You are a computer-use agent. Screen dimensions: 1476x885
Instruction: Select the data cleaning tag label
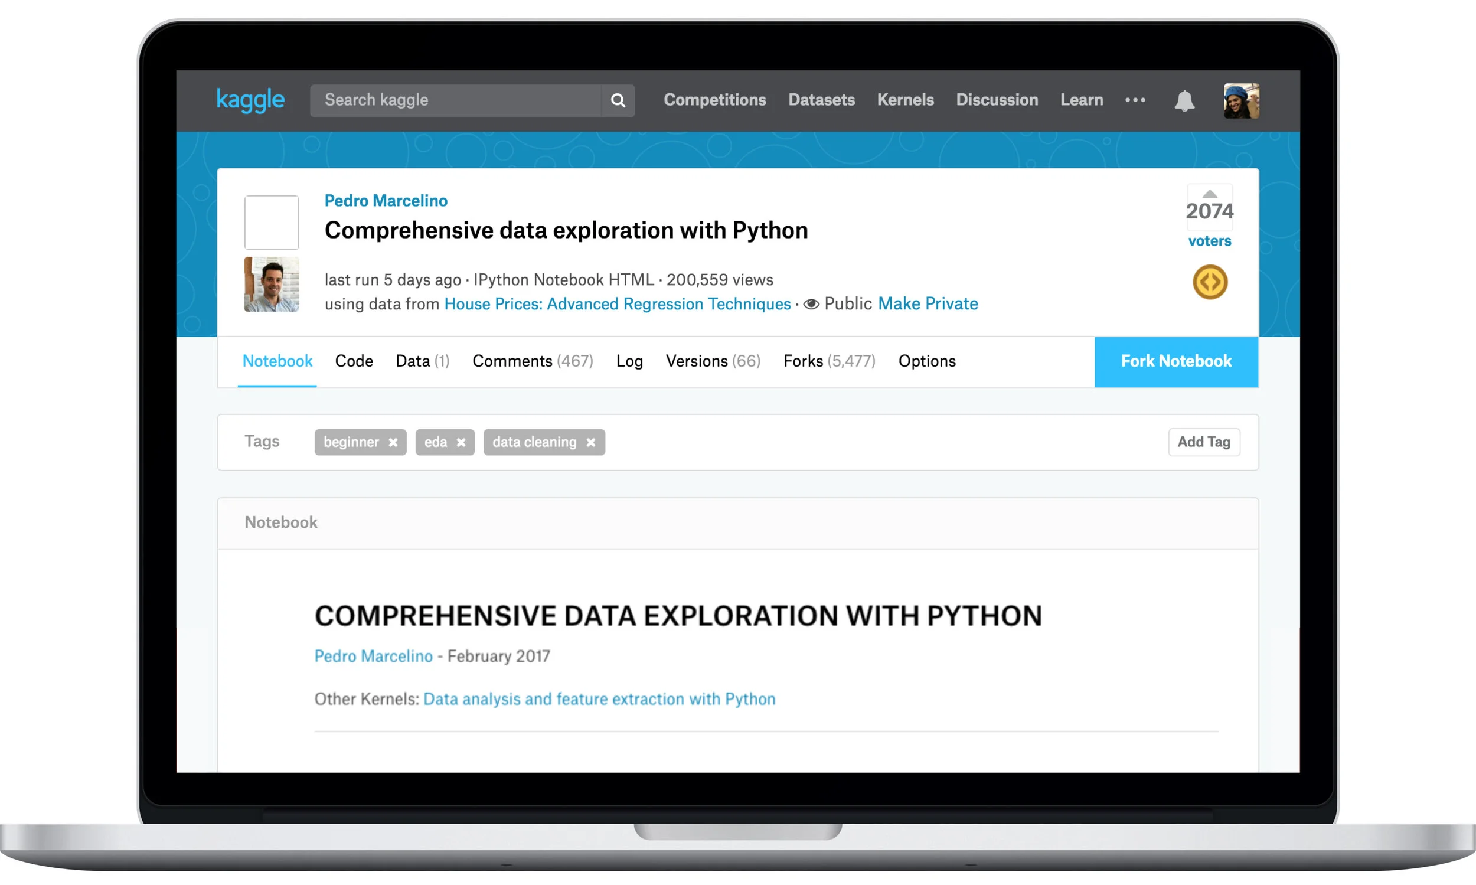[534, 442]
